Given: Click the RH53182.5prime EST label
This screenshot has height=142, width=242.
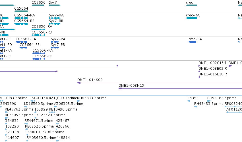Looking at the screenshot, I should [x=222, y=98].
